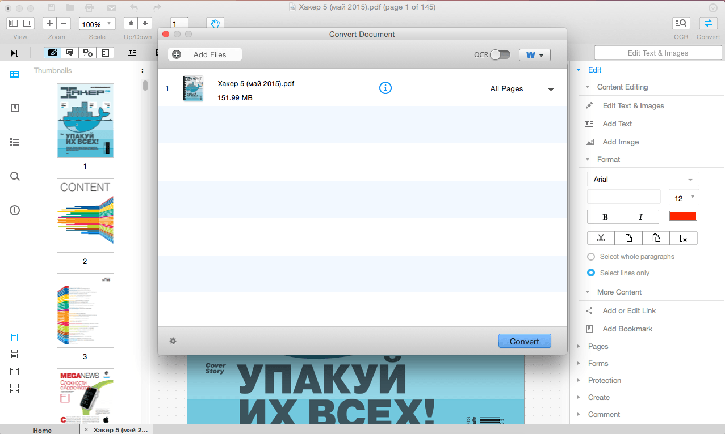Open the All Pages range dropdown

pyautogui.click(x=522, y=89)
